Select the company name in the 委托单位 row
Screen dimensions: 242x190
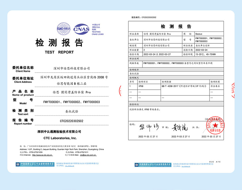pyautogui.click(x=157, y=40)
